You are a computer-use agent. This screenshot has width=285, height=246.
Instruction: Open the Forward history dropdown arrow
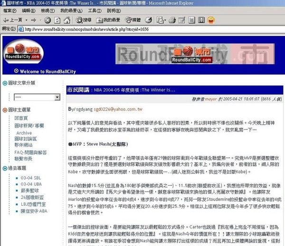(x=40, y=20)
